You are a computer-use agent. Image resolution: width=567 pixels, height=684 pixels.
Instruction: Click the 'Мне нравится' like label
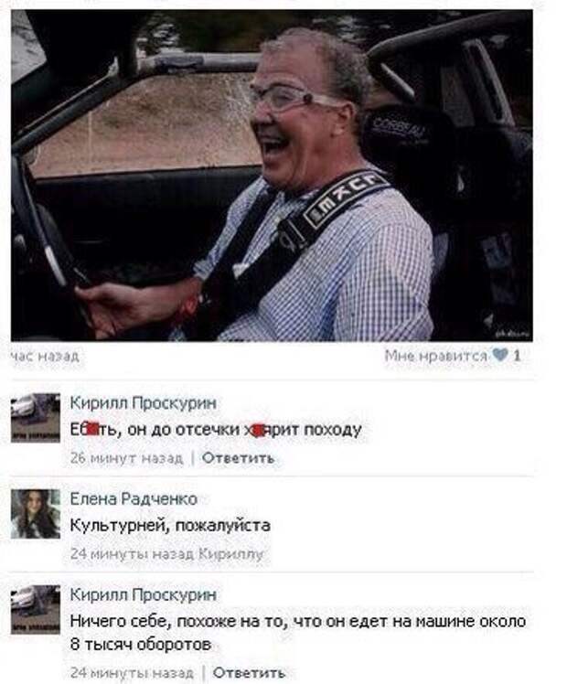435,356
